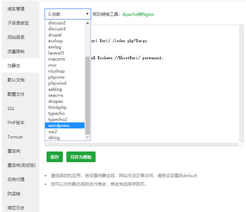Click the 另存为模板 button
The width and height of the screenshot is (246, 212).
pos(81,157)
